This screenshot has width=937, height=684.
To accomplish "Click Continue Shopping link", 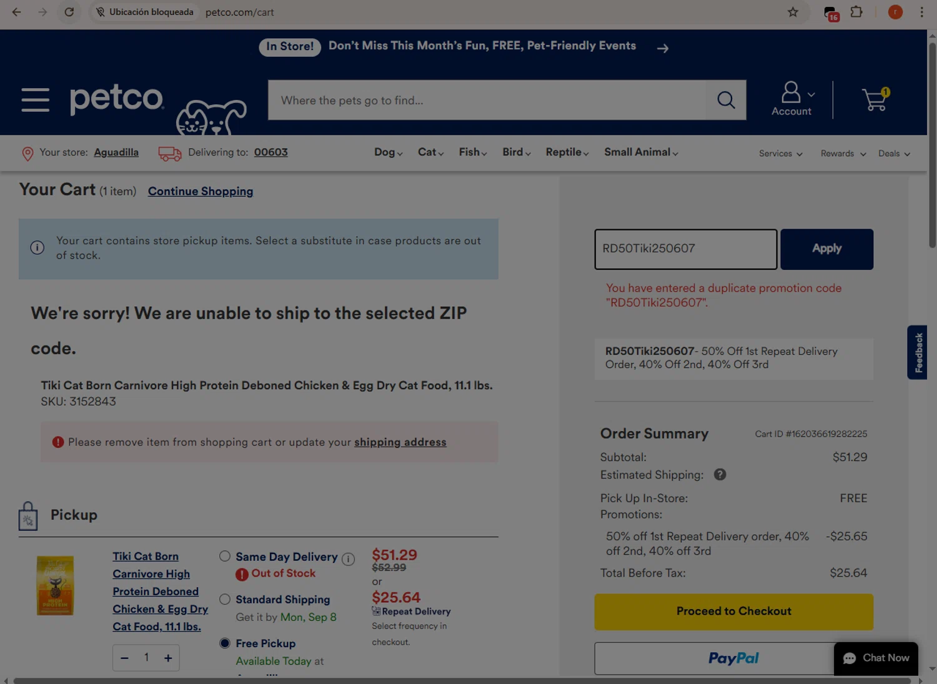I will coord(201,191).
